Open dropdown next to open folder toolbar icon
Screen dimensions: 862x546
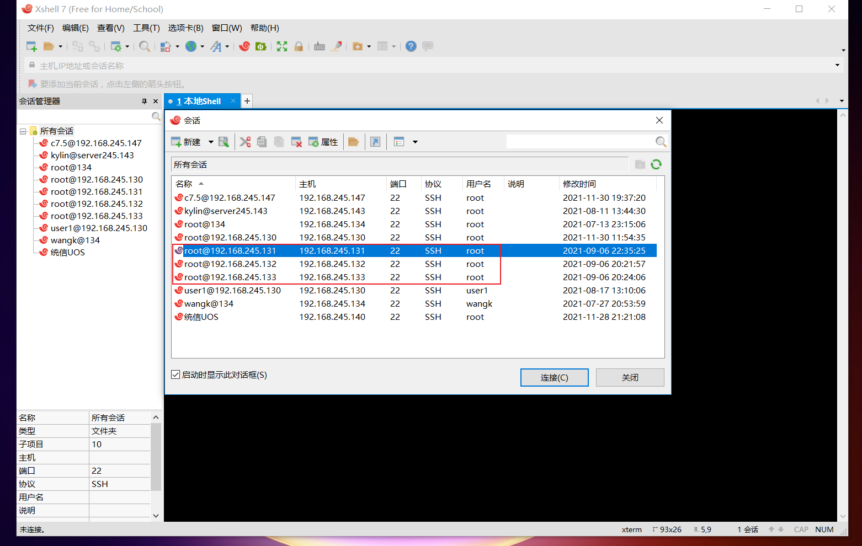coord(61,46)
